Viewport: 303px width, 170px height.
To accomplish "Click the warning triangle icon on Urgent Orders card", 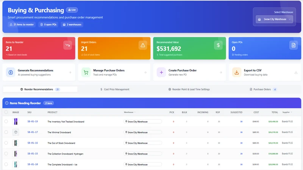I will coord(143,45).
